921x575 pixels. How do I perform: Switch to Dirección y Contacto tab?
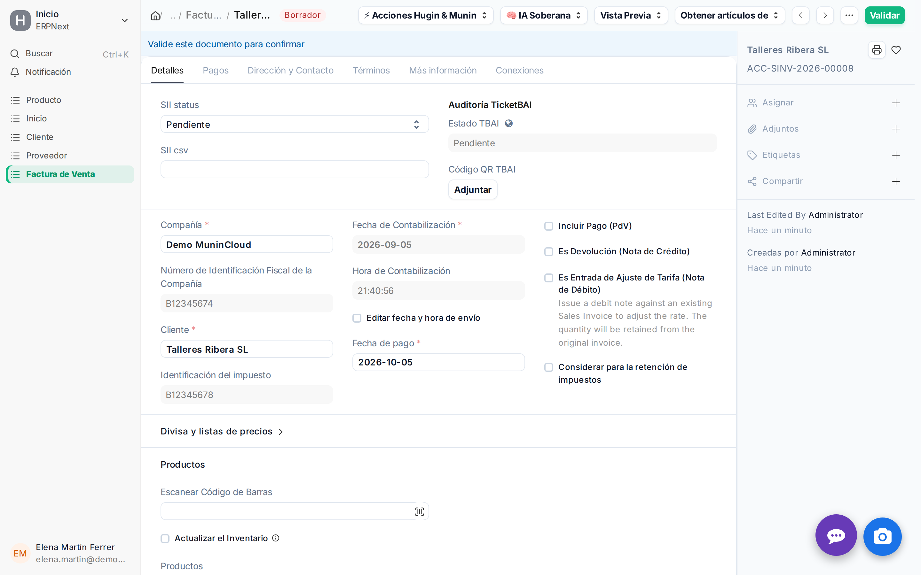(290, 70)
